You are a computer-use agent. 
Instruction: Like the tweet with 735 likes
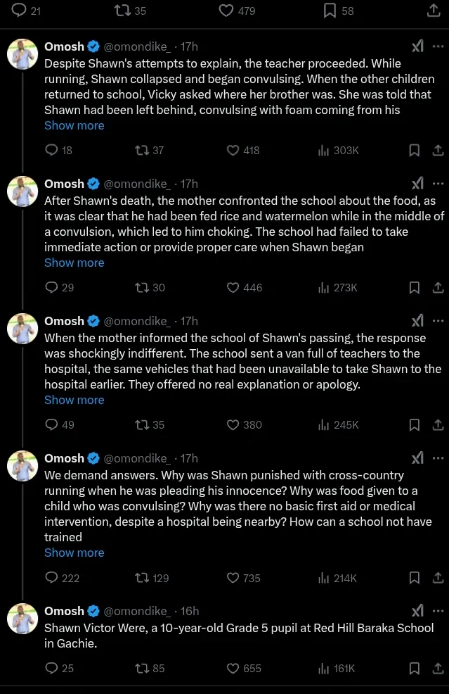(233, 578)
